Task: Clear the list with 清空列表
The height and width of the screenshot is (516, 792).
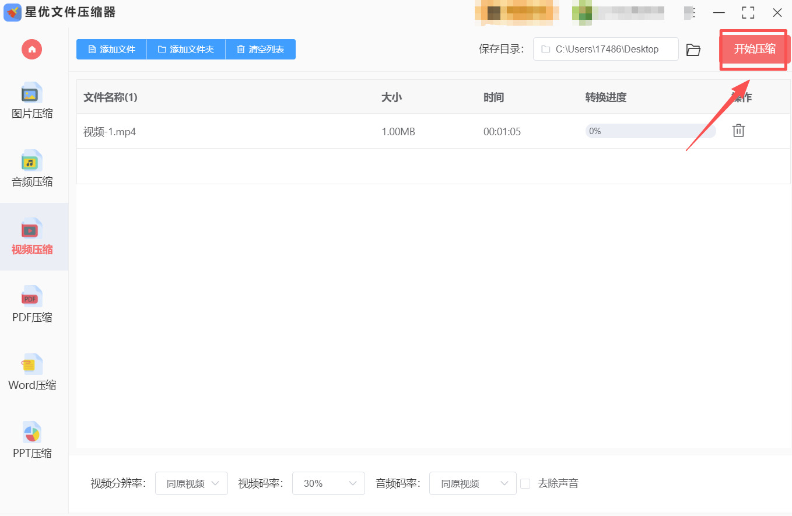Action: point(260,49)
